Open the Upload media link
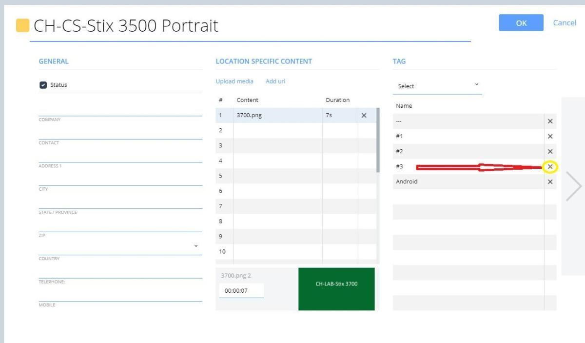 point(234,81)
